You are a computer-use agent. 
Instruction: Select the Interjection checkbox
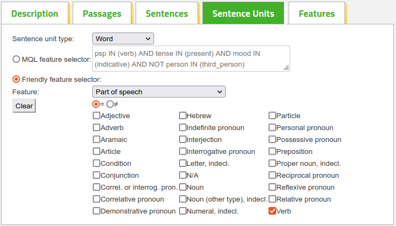[x=183, y=139]
